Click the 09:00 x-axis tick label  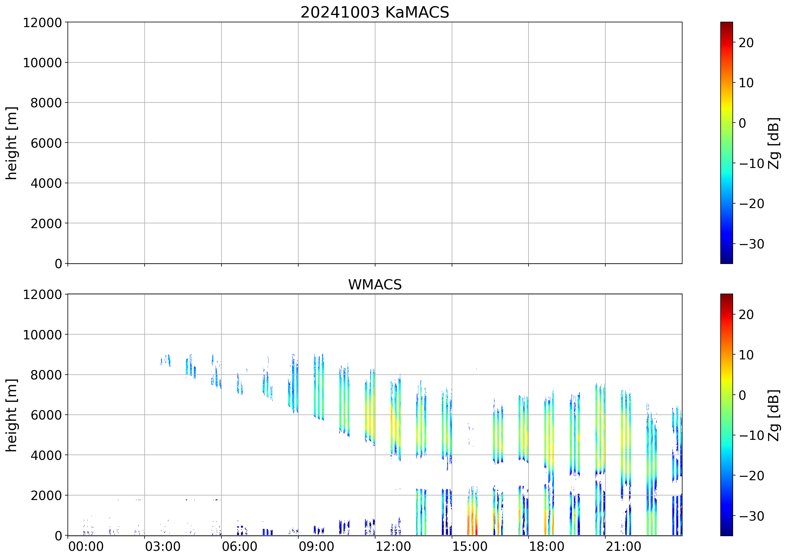tap(316, 547)
